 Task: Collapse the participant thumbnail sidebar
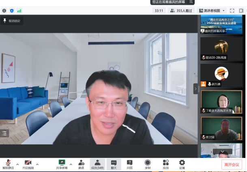coord(195,88)
